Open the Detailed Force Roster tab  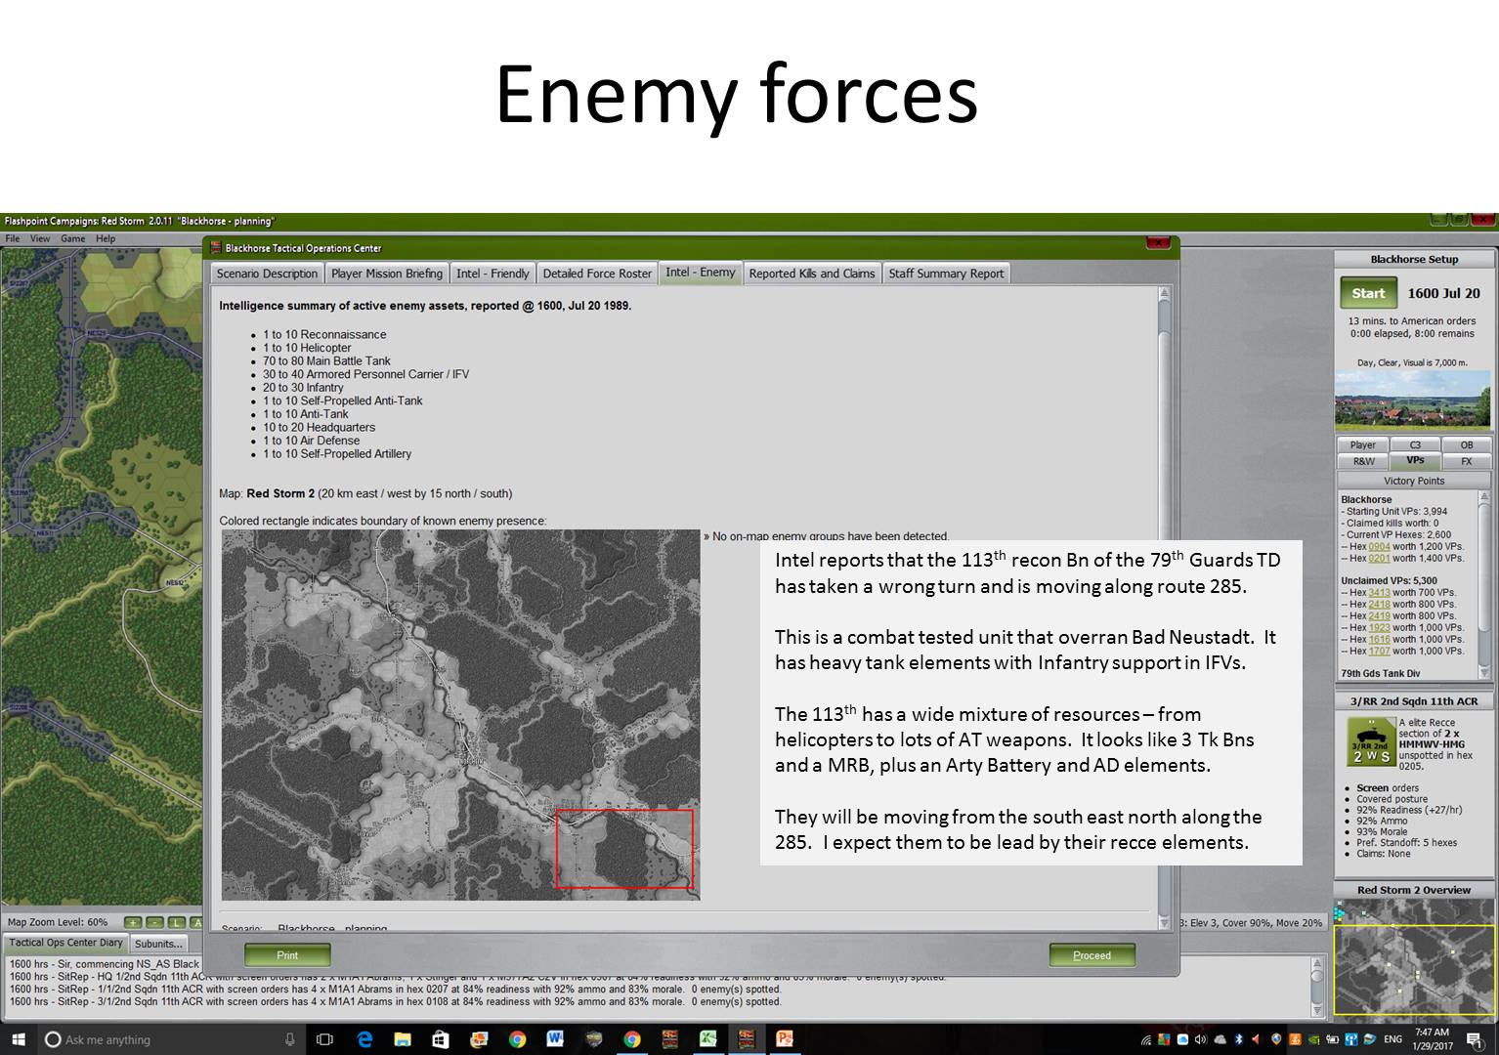[597, 274]
